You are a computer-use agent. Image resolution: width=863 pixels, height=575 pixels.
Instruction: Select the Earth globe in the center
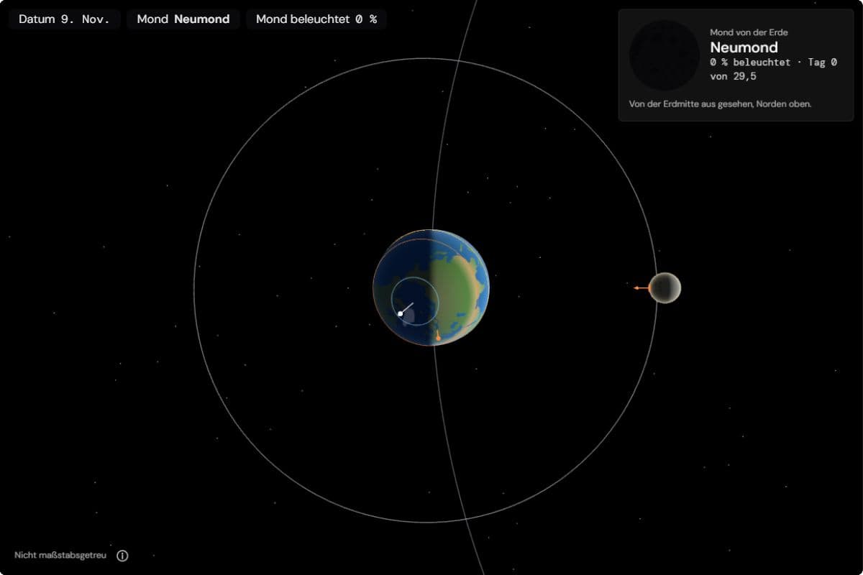coord(431,287)
